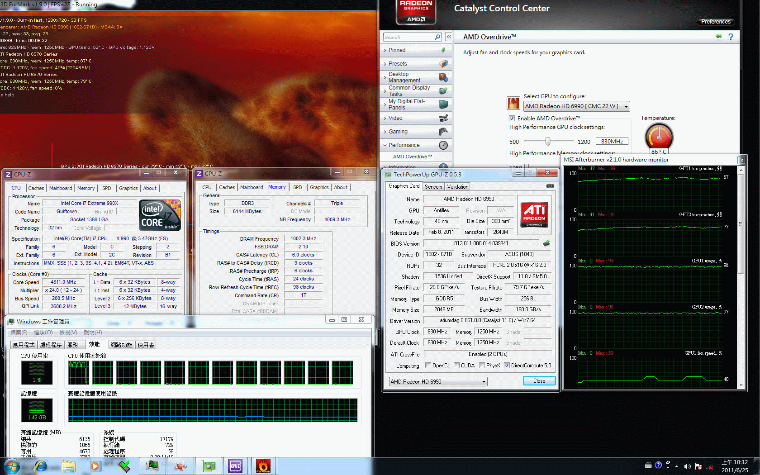Show hidden tray icons arrow
Image resolution: width=760 pixels, height=475 pixels.
click(x=677, y=466)
